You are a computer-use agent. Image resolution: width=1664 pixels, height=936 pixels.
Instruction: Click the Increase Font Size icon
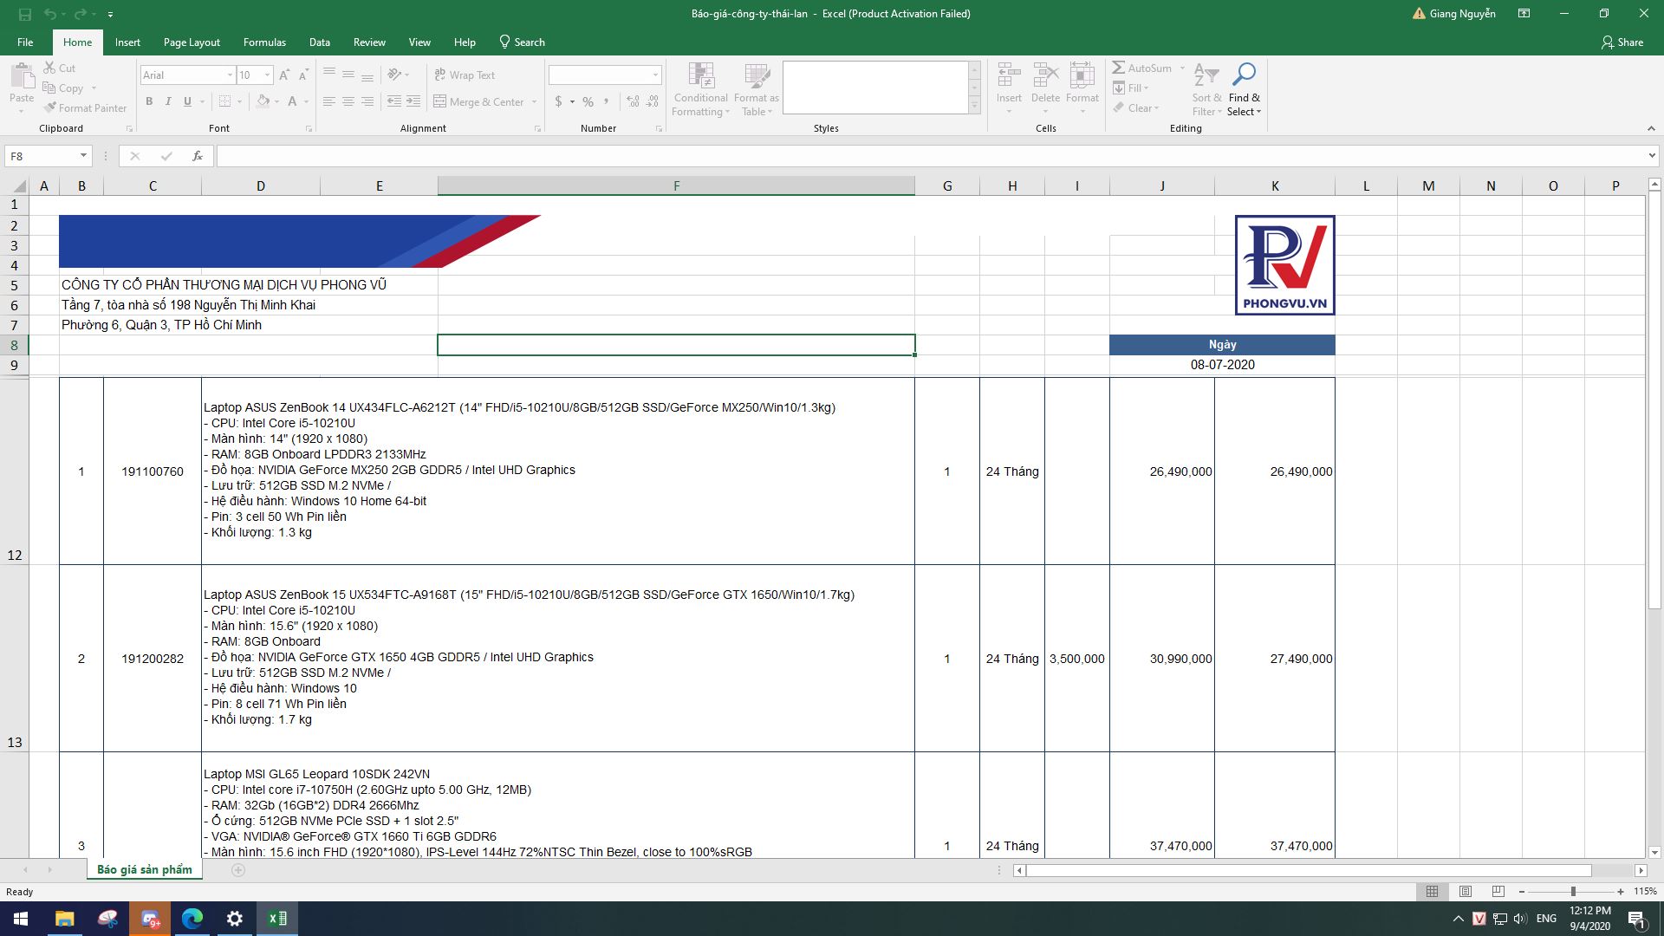(284, 75)
